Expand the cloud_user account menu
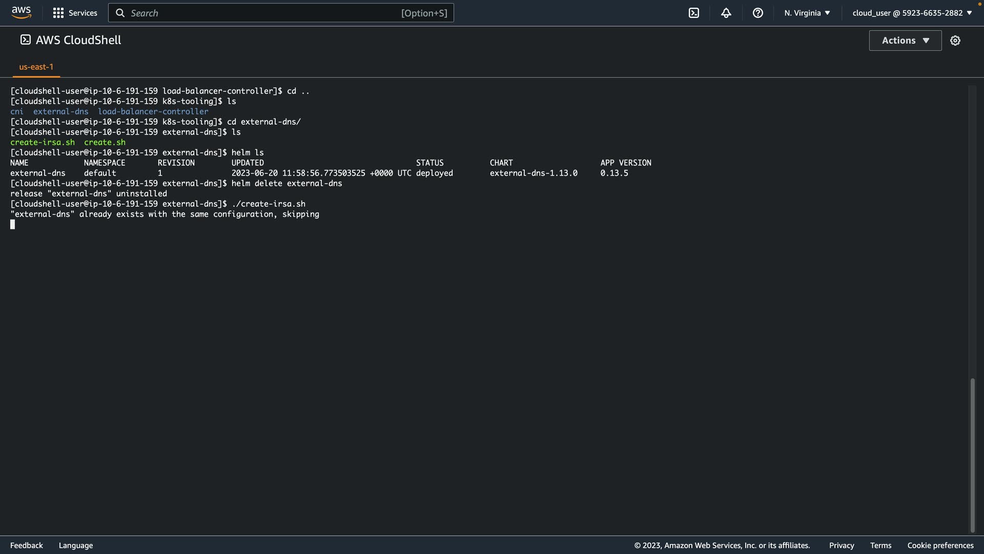 tap(912, 13)
